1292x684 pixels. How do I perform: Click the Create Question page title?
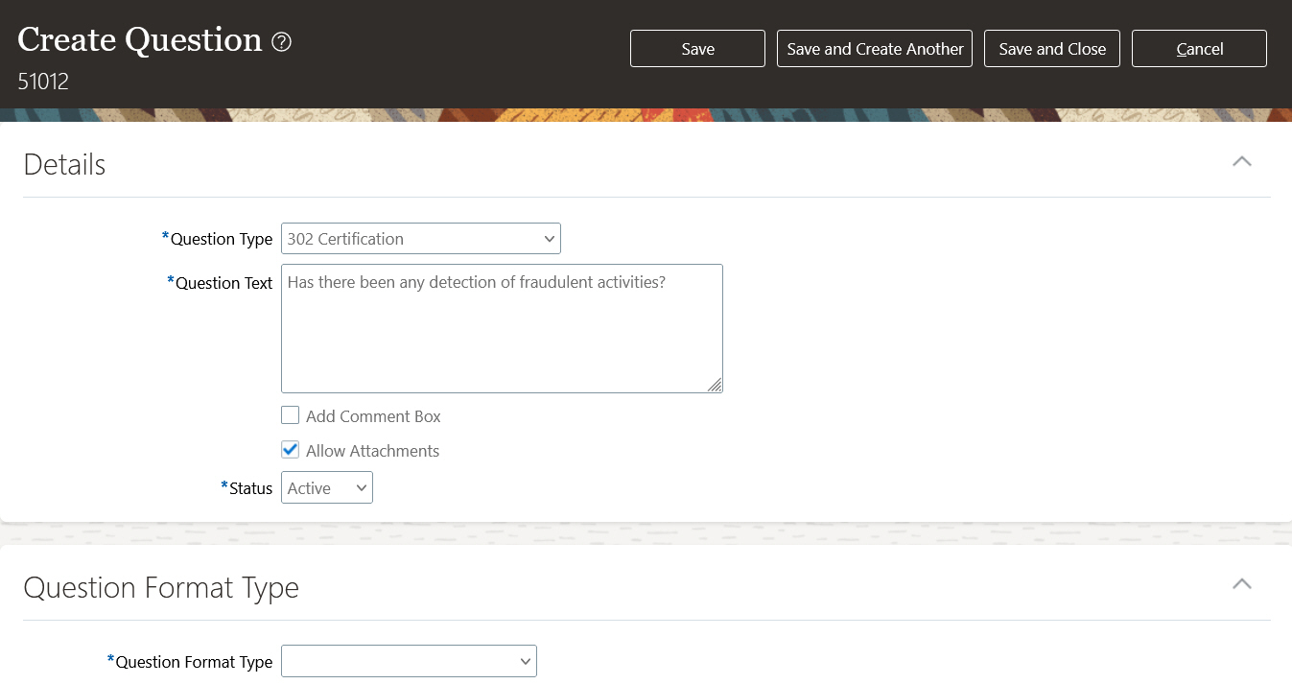pyautogui.click(x=140, y=40)
